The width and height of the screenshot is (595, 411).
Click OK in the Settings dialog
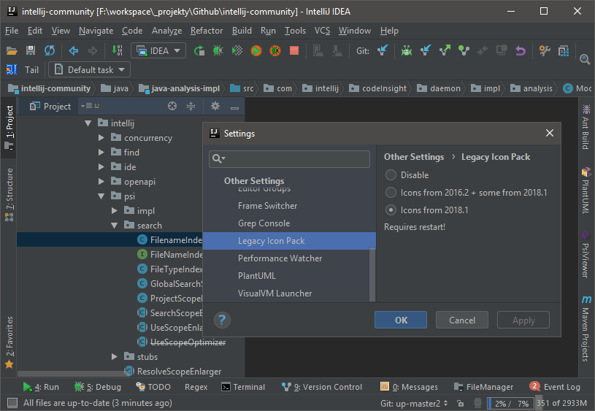point(401,320)
